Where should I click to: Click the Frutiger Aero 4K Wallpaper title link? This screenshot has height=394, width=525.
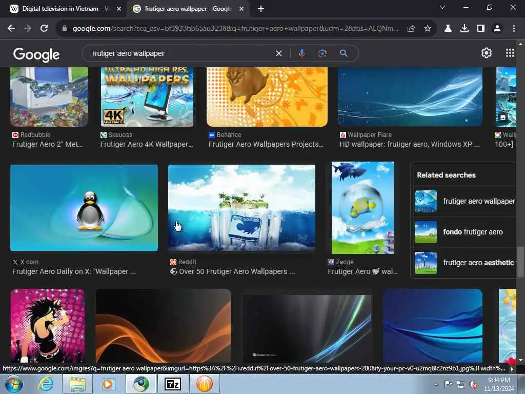(x=146, y=144)
